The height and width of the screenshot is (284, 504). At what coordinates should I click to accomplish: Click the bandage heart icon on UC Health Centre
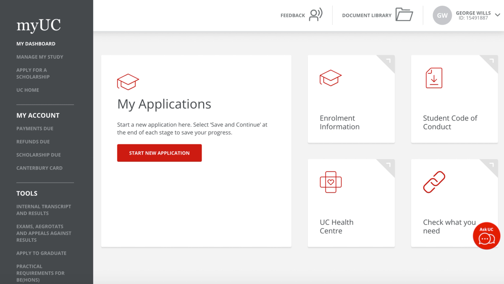coord(331,182)
